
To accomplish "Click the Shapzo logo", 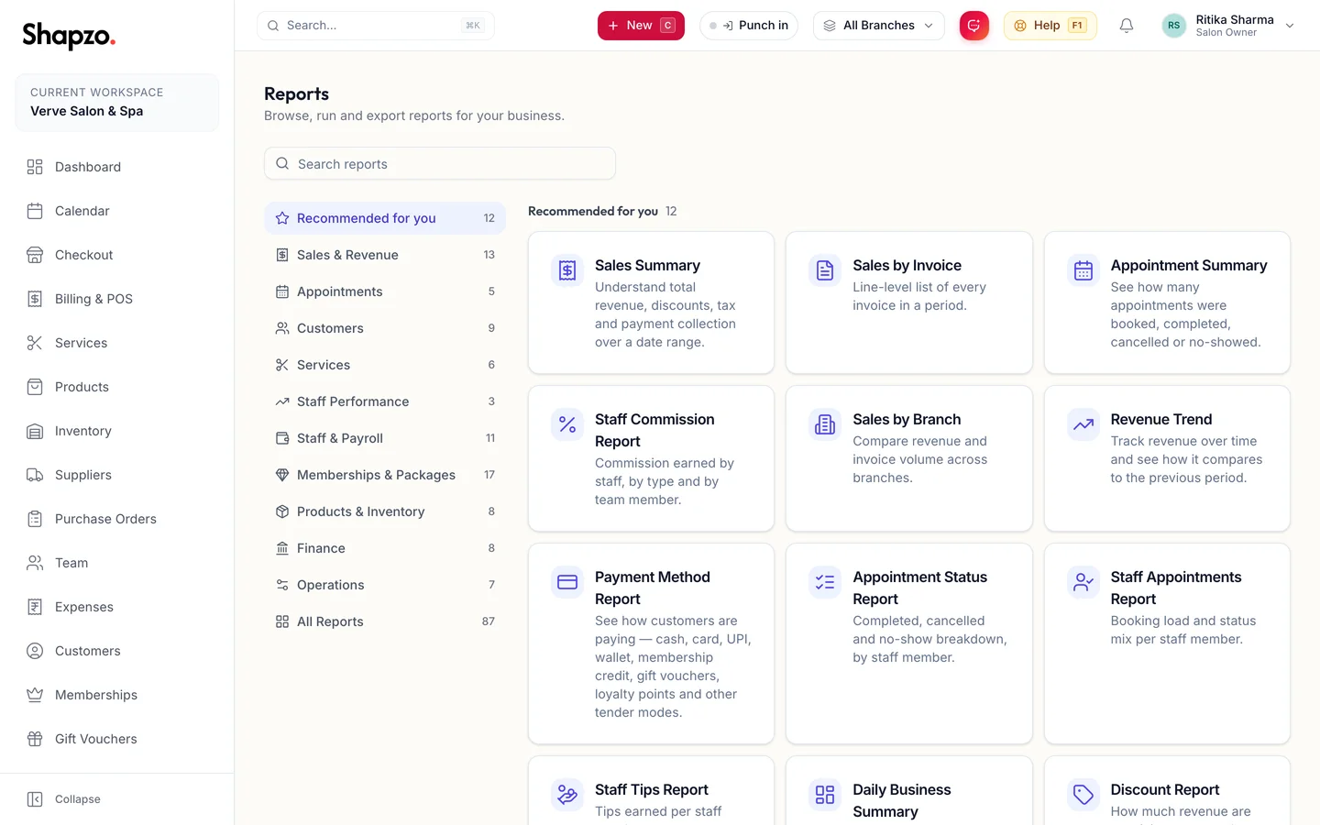I will coord(69,35).
